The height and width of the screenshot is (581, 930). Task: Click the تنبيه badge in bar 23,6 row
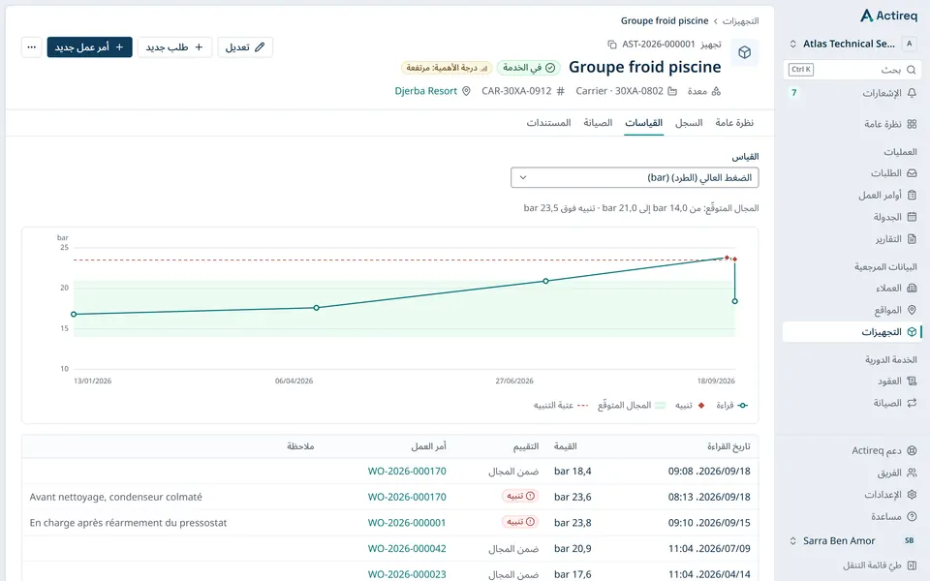520,496
